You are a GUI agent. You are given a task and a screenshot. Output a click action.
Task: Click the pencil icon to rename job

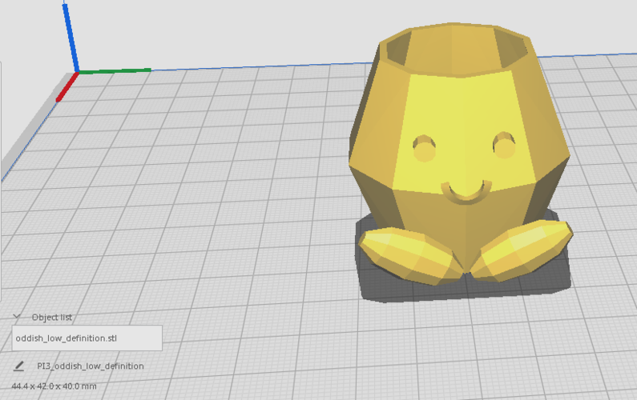coord(19,366)
